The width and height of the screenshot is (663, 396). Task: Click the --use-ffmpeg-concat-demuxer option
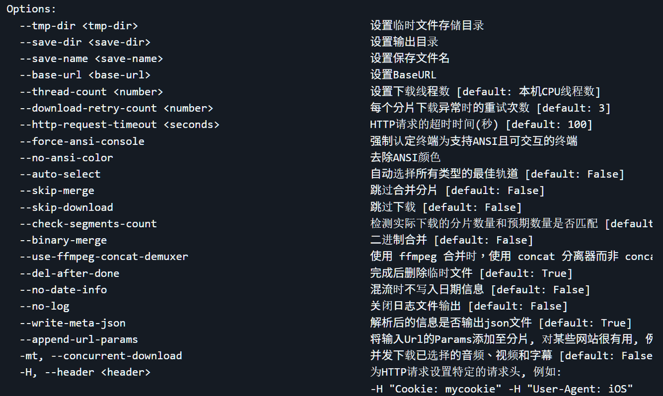[104, 257]
